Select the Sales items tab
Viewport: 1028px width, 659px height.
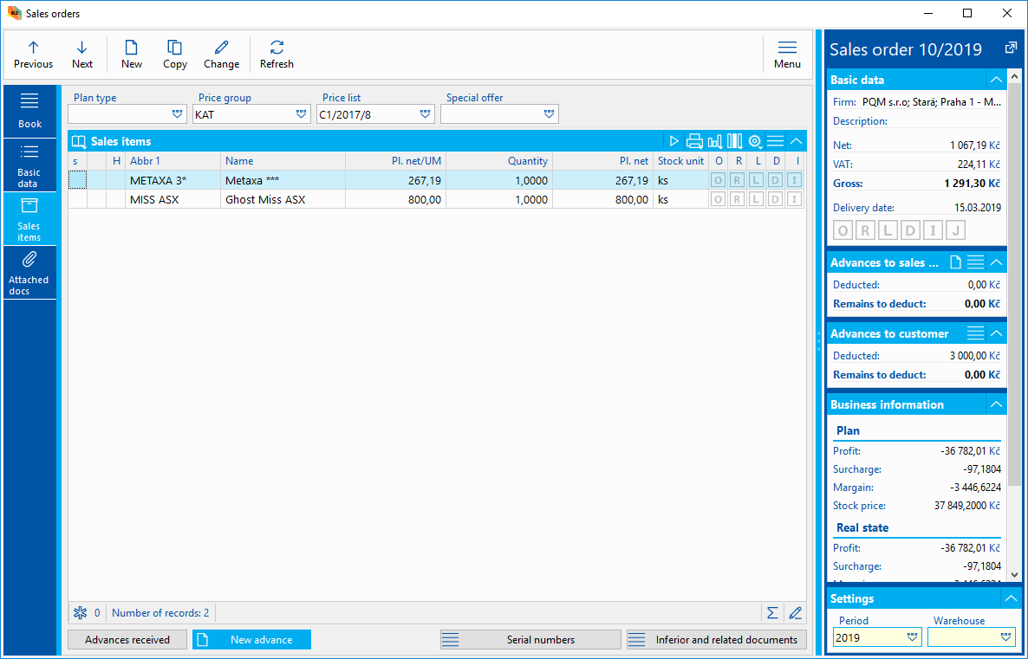tap(29, 219)
